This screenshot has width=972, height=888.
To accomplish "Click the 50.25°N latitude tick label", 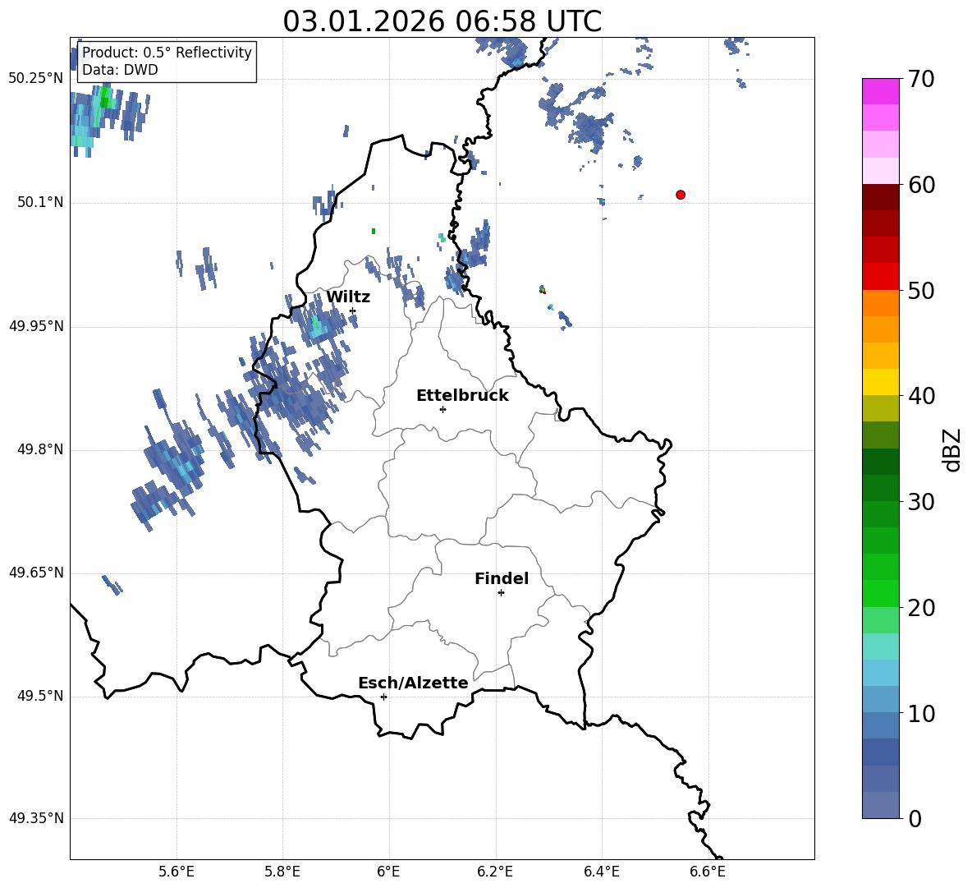I will pos(36,78).
